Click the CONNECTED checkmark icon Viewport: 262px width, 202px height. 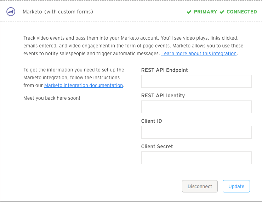(222, 12)
